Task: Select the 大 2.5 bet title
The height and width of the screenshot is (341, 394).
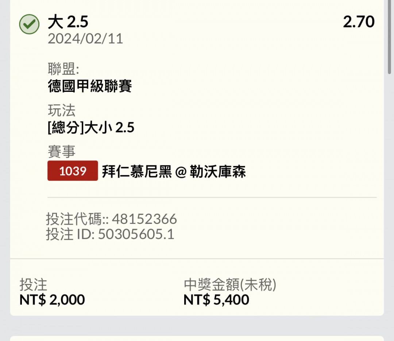Action: 68,22
